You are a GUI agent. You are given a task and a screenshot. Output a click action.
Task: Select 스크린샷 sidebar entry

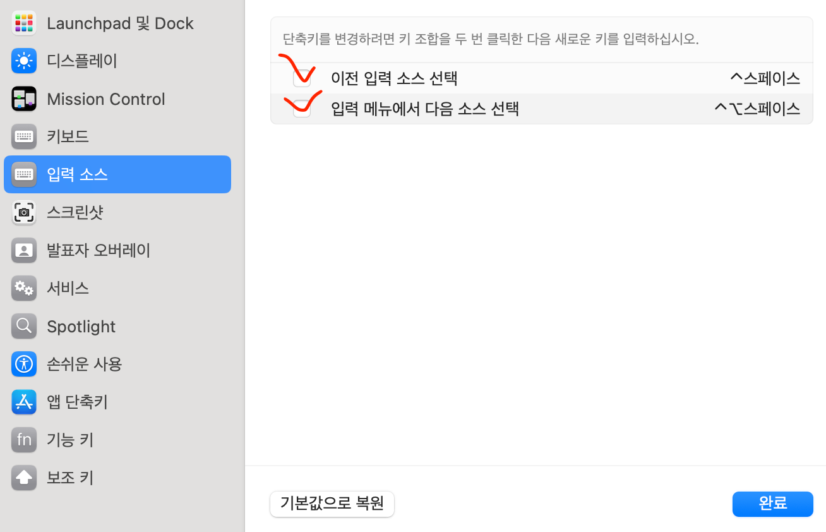click(x=75, y=212)
